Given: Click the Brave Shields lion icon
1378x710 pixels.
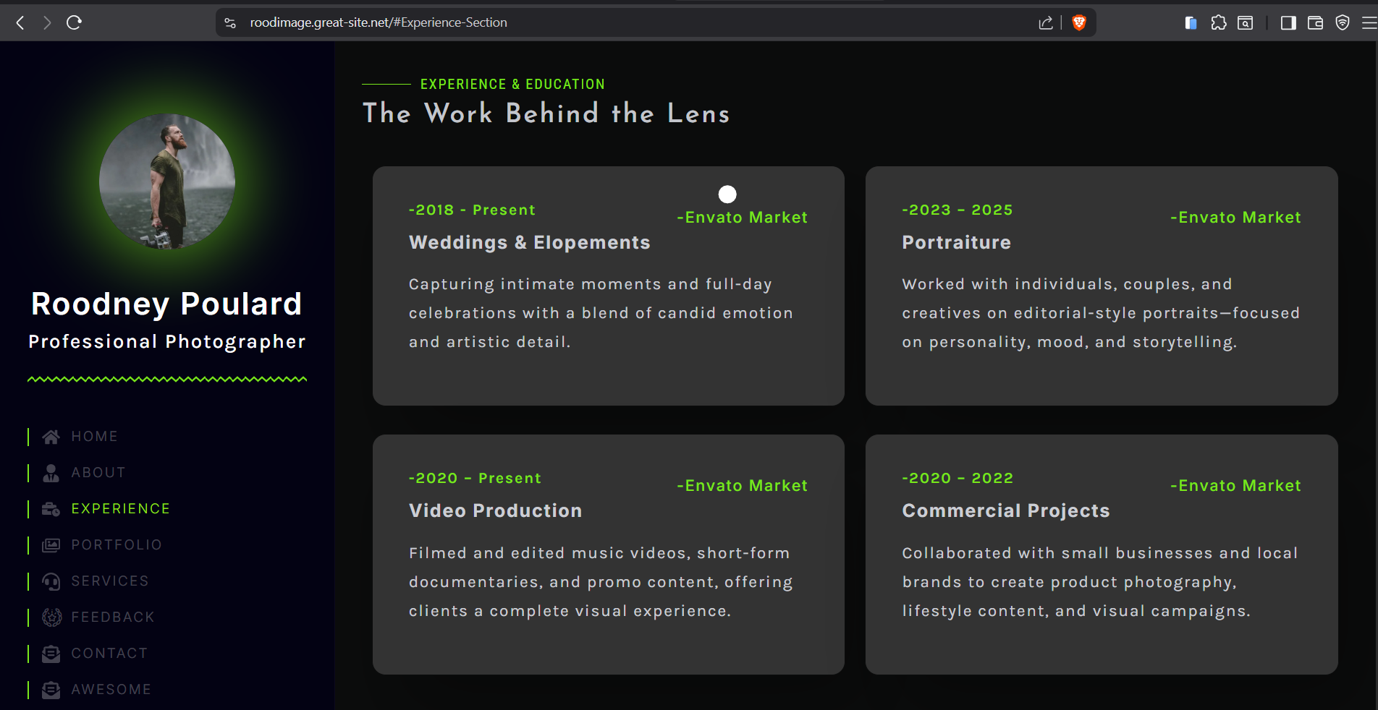Looking at the screenshot, I should click(1079, 23).
